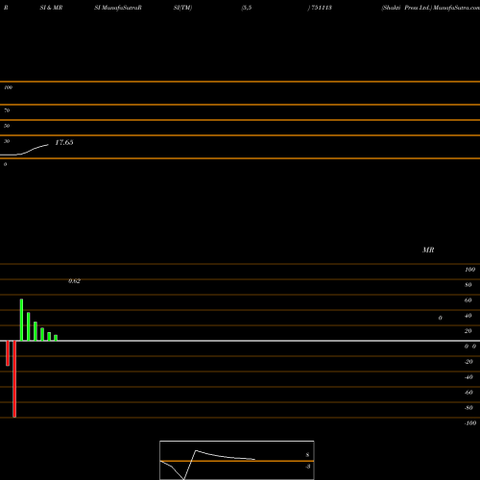The height and width of the screenshot is (480, 480).
Task: Click the Shakti Press Ltd. title text
Action: [x=406, y=8]
